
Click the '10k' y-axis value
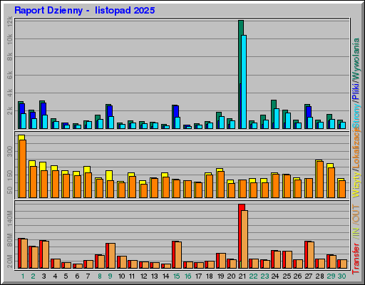[10, 39]
